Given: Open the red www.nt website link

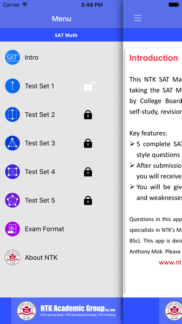Looking at the screenshot, I should (170, 262).
